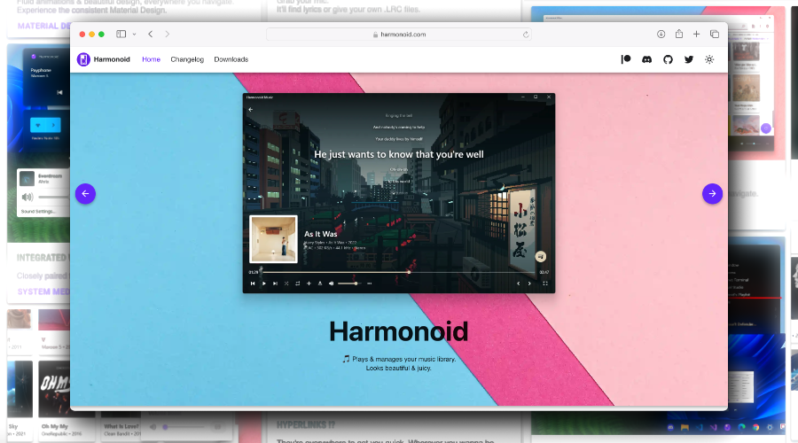The image size is (798, 443).
Task: Click the Harmonoid logo in navbar
Action: pos(83,59)
